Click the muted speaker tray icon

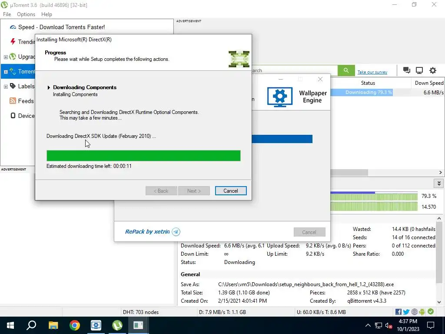[x=389, y=325]
